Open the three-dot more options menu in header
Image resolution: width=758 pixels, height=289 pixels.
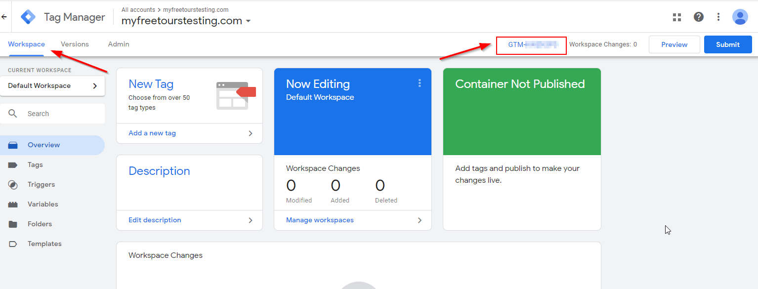pos(718,17)
